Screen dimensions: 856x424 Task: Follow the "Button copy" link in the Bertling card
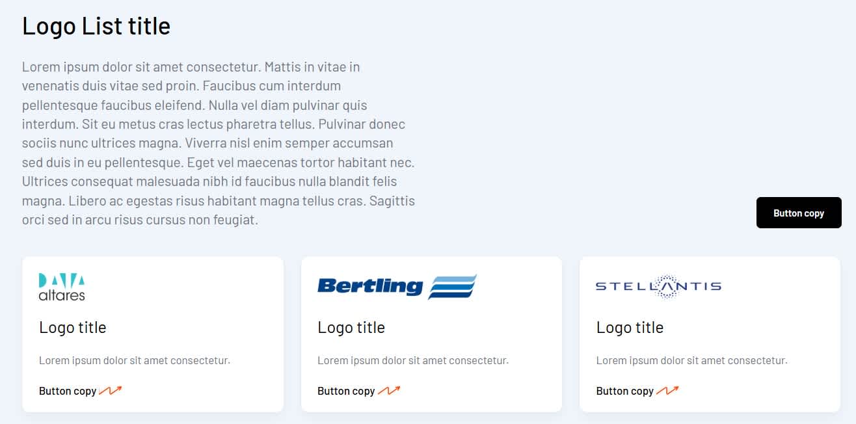pos(346,391)
